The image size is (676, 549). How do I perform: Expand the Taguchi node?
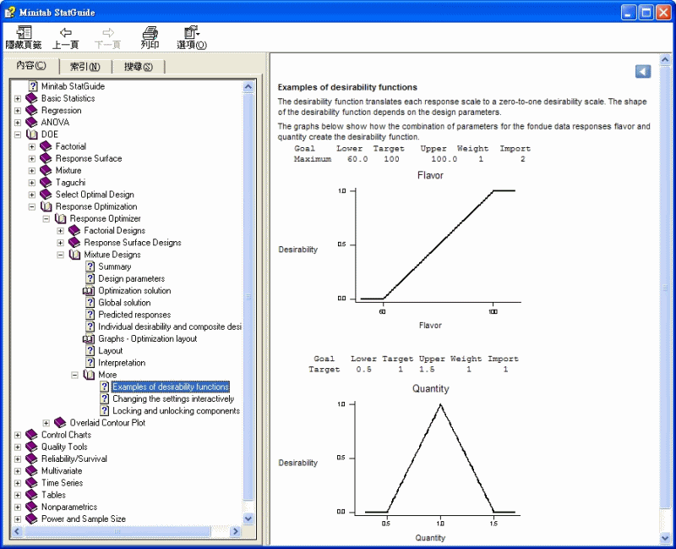[x=32, y=183]
